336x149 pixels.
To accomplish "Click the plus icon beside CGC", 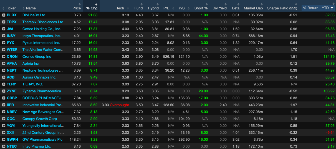I will tap(4, 119).
